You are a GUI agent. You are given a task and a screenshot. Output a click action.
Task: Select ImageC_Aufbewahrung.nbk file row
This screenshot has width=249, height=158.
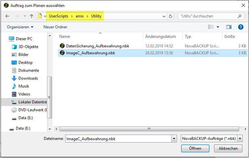153,53
